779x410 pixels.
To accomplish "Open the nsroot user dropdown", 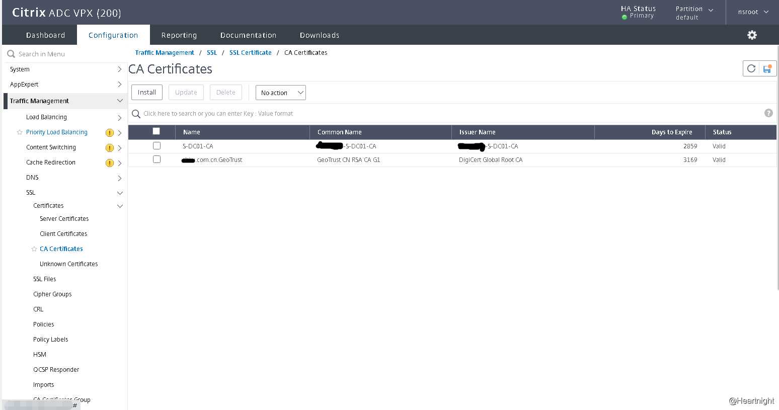I will [x=753, y=12].
